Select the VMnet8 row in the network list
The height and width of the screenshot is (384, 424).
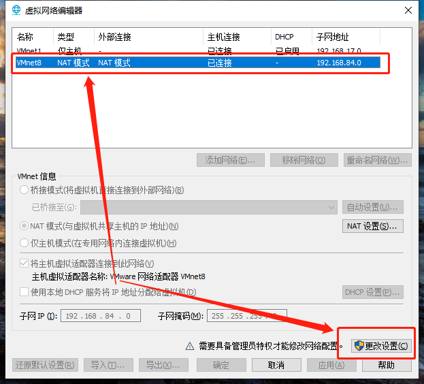[198, 63]
